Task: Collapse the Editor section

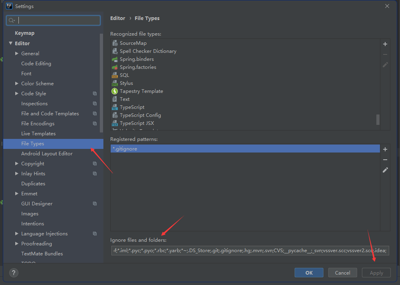Action: pos(10,43)
